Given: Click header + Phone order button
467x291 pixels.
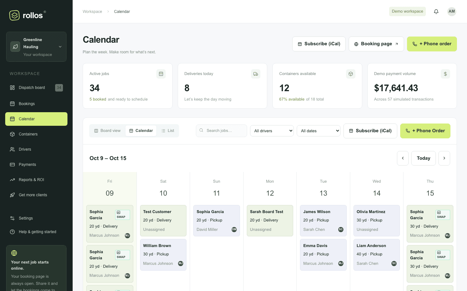Looking at the screenshot, I should (x=432, y=44).
